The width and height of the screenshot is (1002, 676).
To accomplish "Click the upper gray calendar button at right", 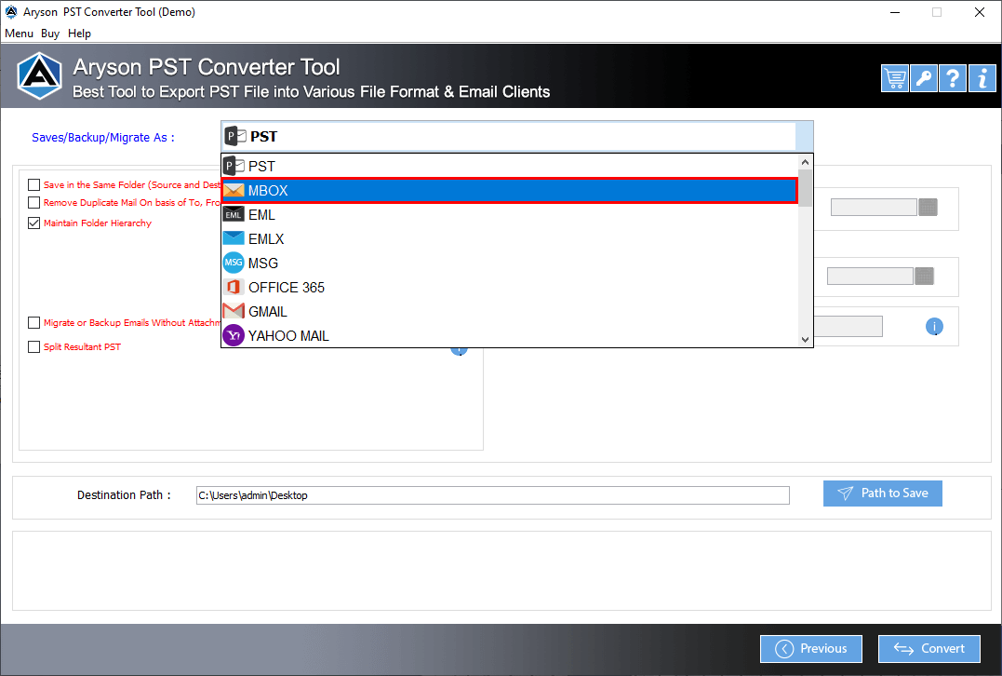I will [x=928, y=207].
